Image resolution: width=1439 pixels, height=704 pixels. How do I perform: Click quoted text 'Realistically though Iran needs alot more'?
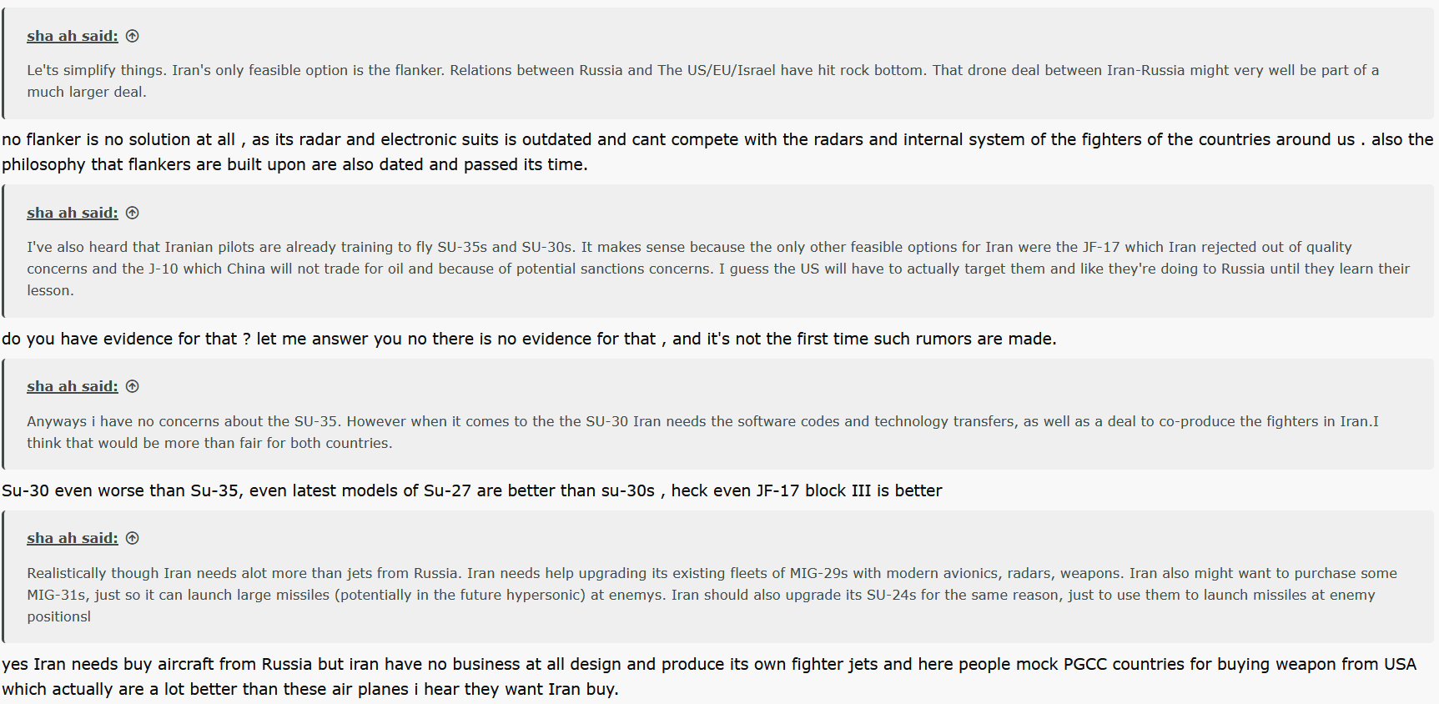click(x=712, y=595)
